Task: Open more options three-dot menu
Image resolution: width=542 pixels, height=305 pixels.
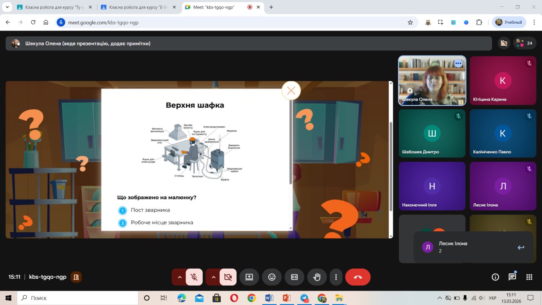Action: (336, 277)
